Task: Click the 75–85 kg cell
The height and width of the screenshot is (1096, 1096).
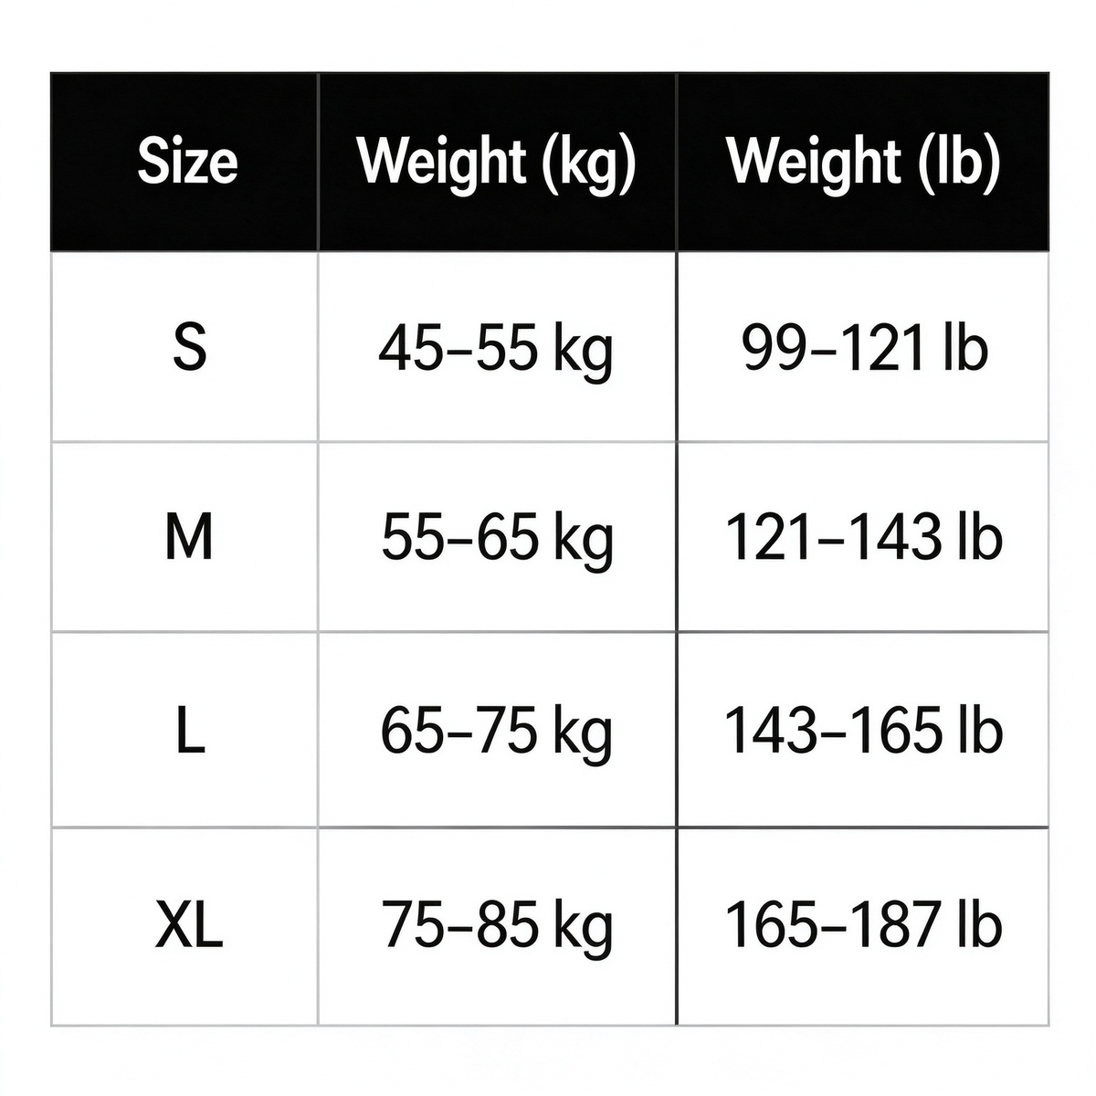Action: (x=498, y=926)
